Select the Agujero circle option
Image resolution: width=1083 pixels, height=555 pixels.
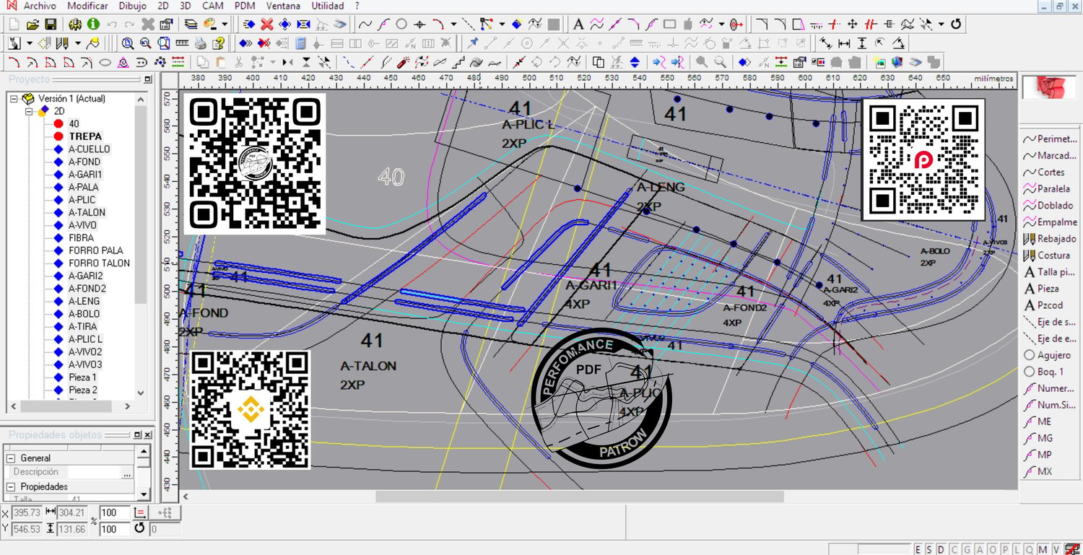click(x=1047, y=355)
